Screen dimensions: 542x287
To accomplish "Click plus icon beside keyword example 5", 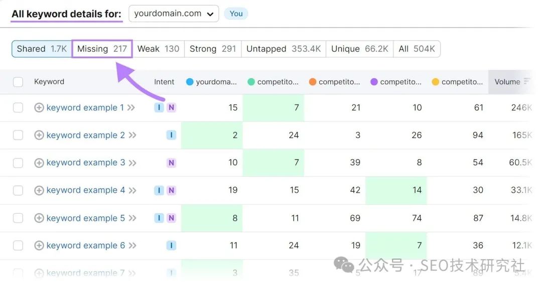I will (39, 218).
